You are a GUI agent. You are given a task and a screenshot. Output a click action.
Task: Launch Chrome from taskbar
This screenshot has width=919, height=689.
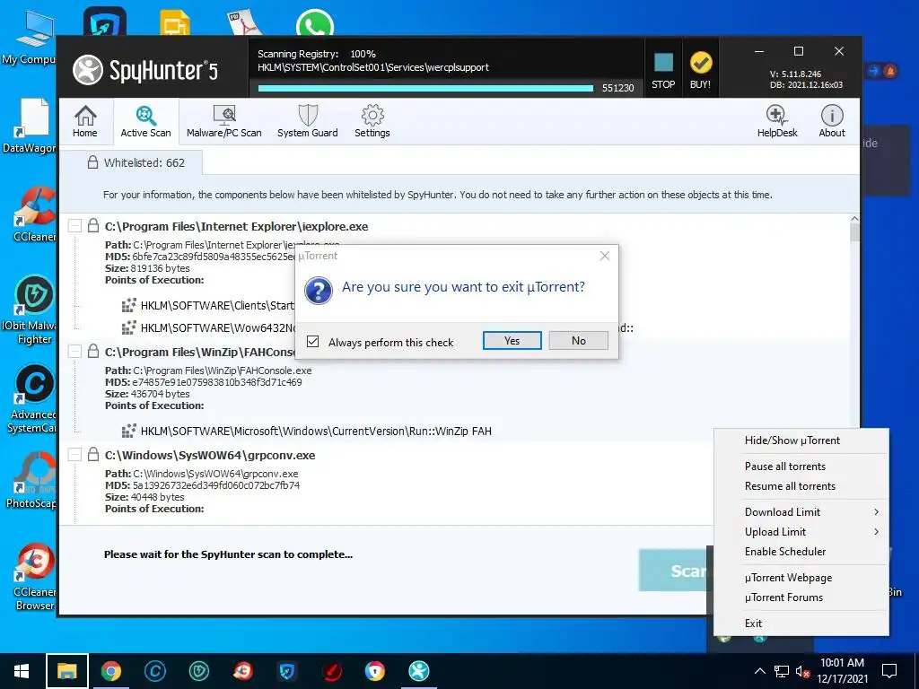[110, 671]
